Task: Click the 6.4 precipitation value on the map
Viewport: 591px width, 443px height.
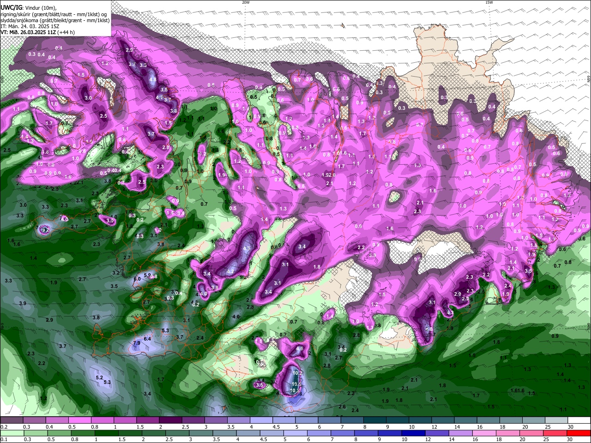Action: tap(148, 339)
